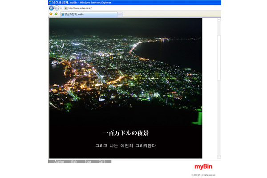Go to the Café section
Screen dimensions: 267x178
click(x=102, y=162)
